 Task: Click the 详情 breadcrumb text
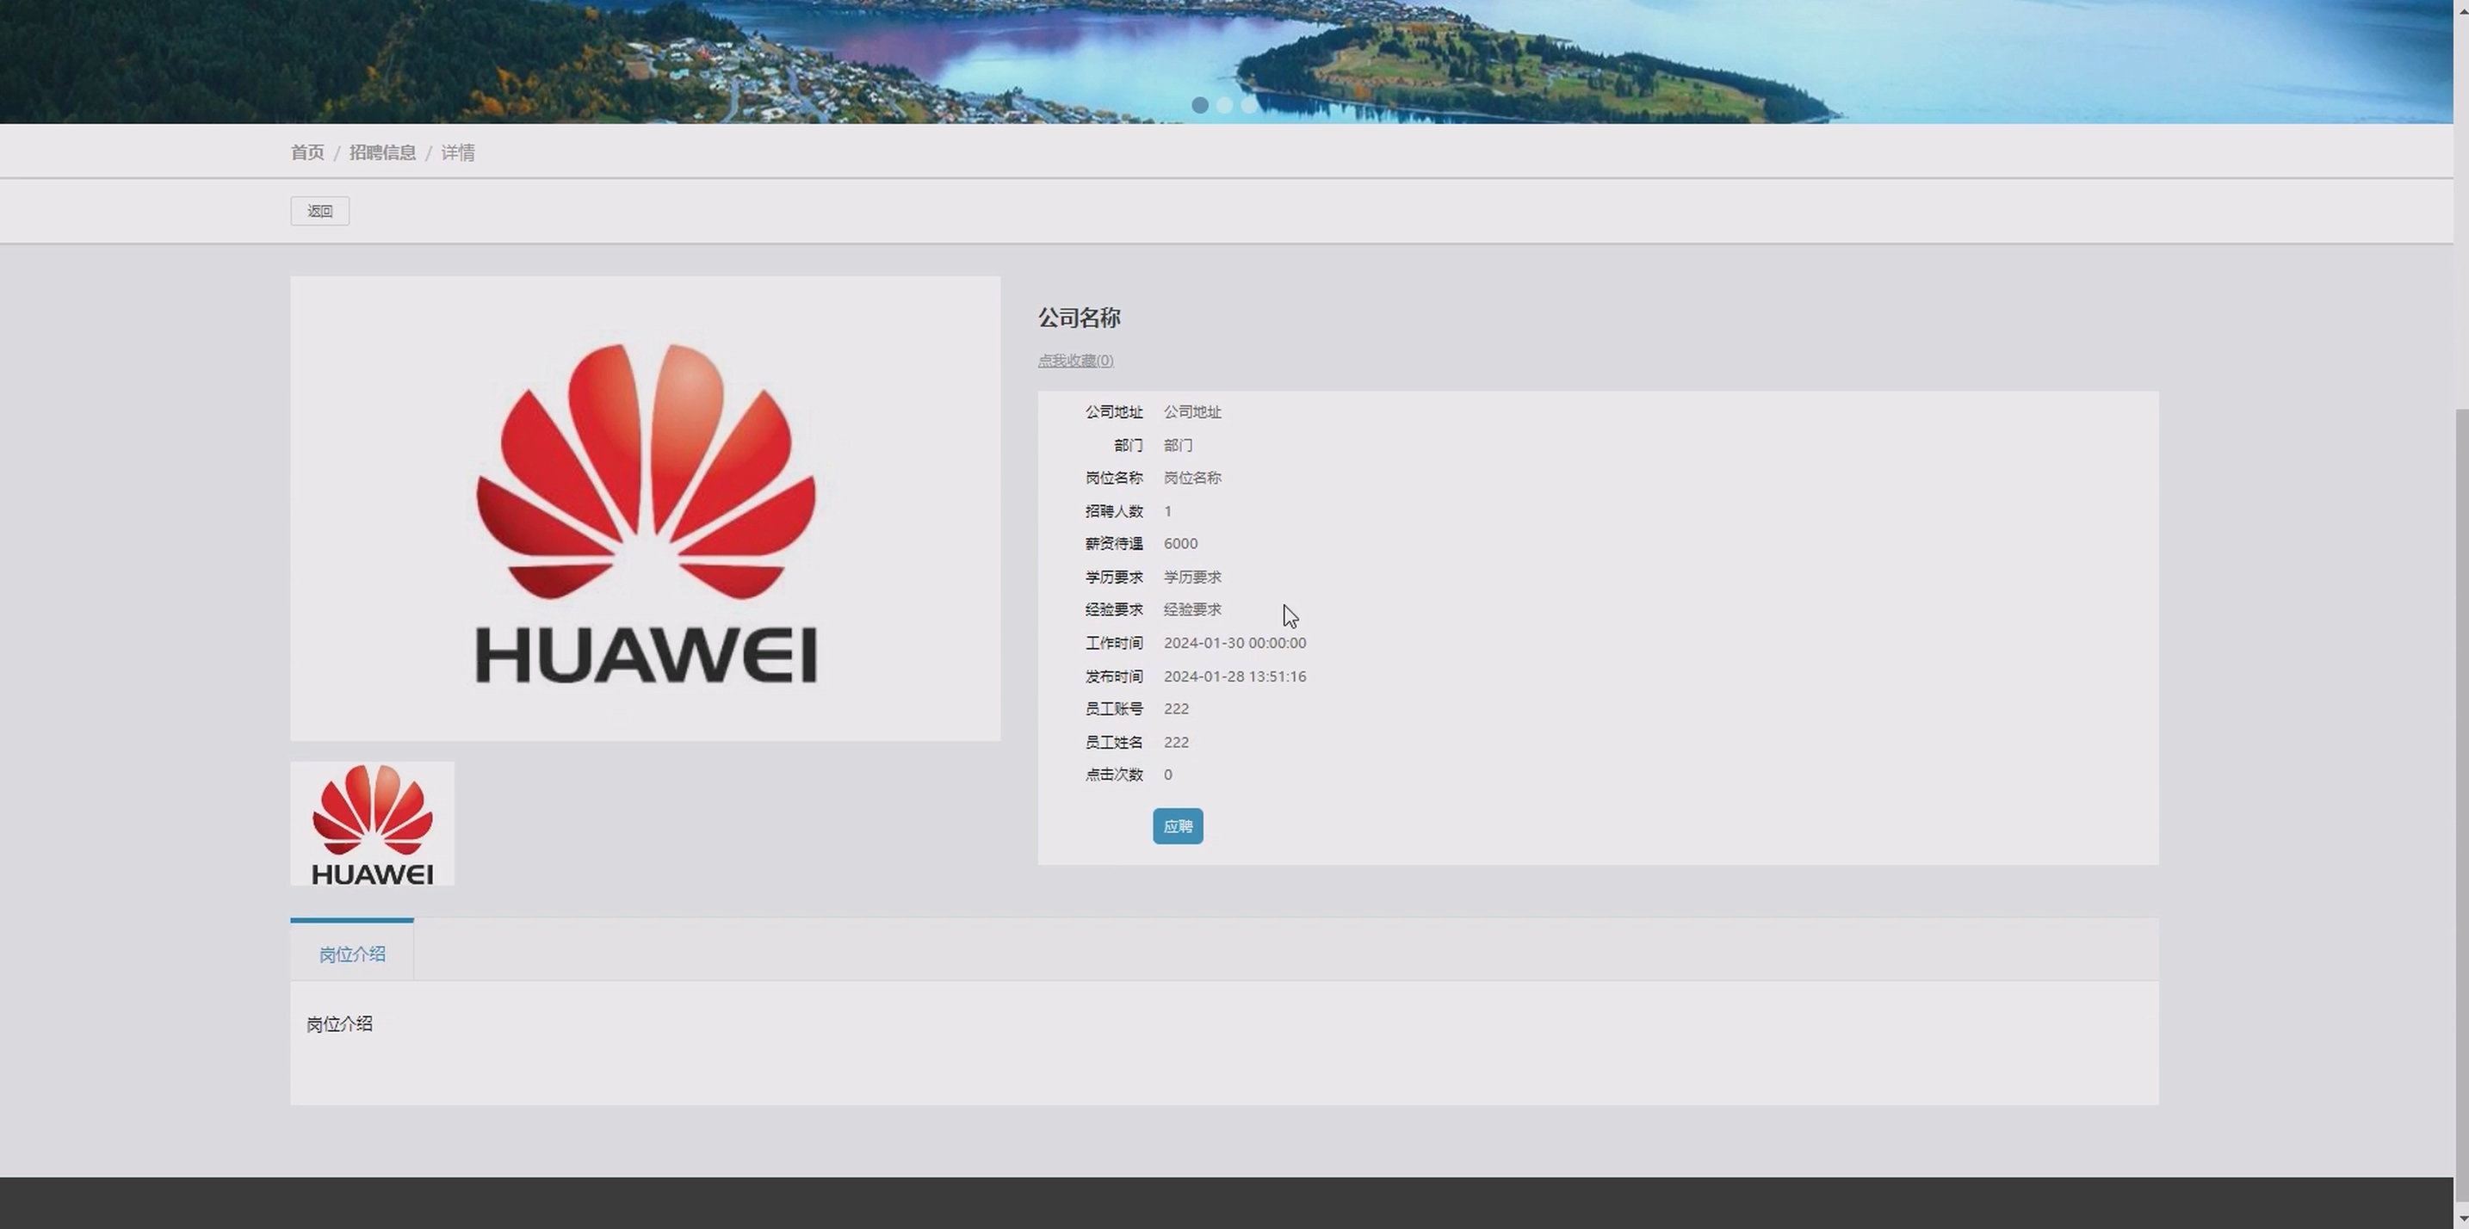457,152
